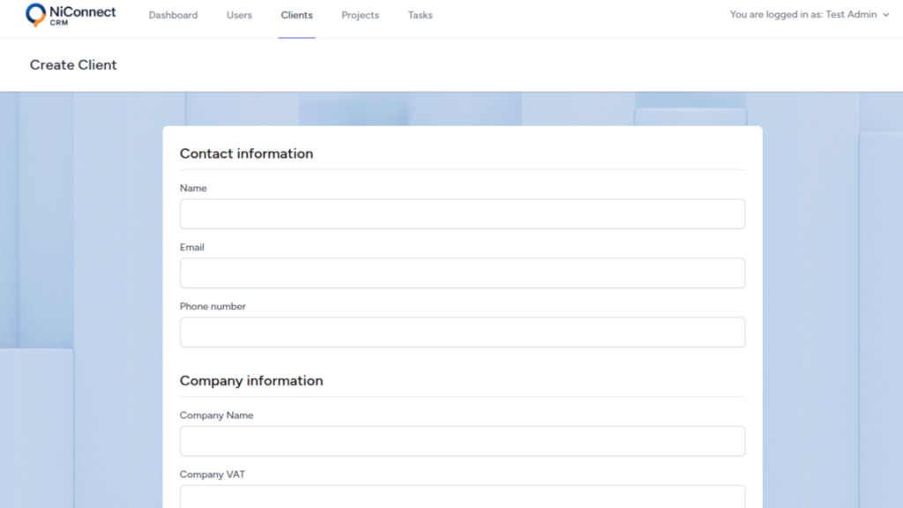
Task: Focus the Email input field
Action: [x=462, y=273]
